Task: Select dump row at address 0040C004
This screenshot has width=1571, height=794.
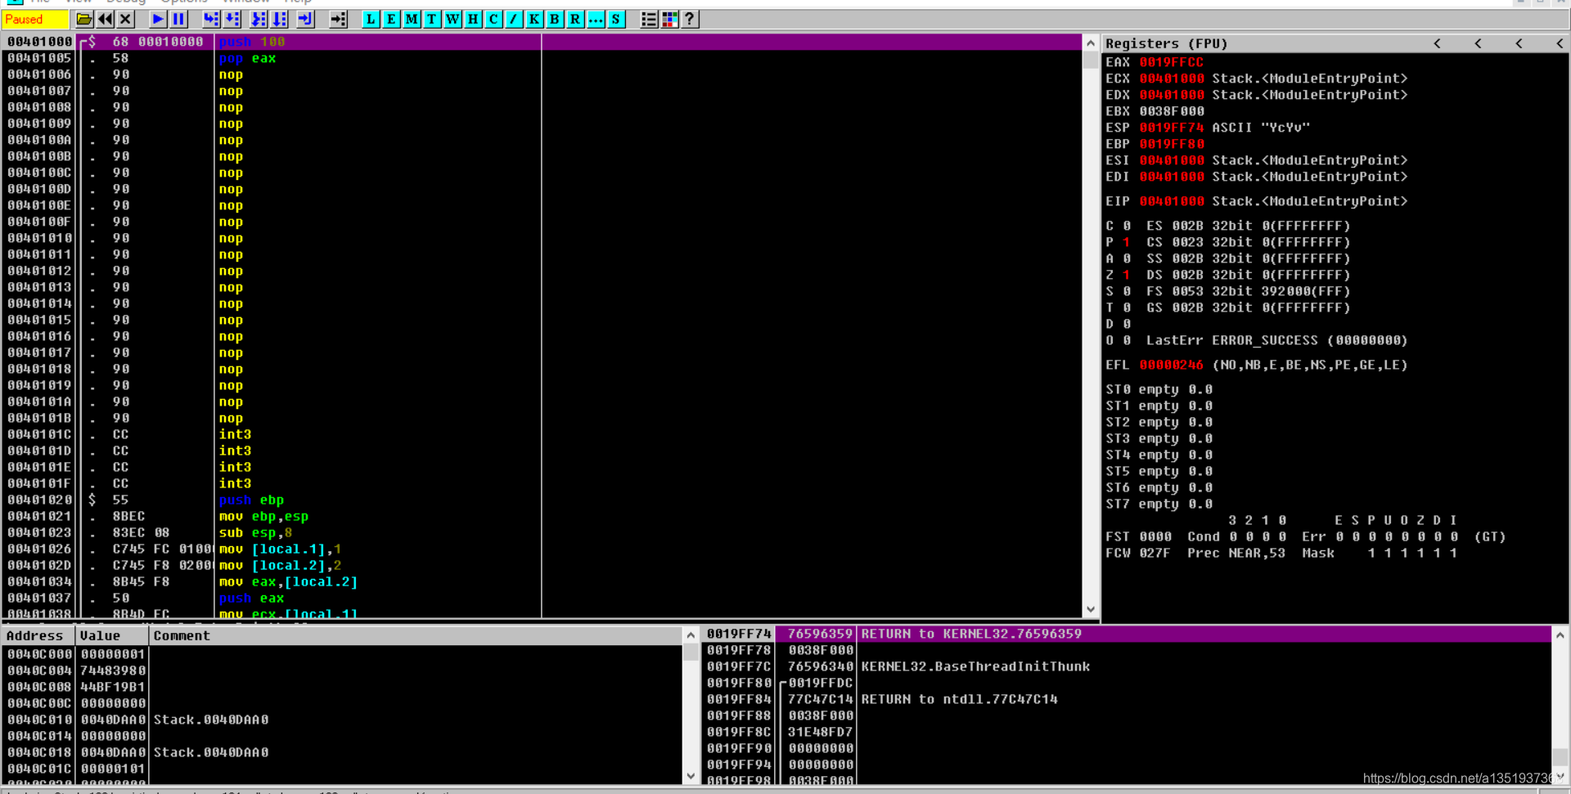Action: [342, 671]
